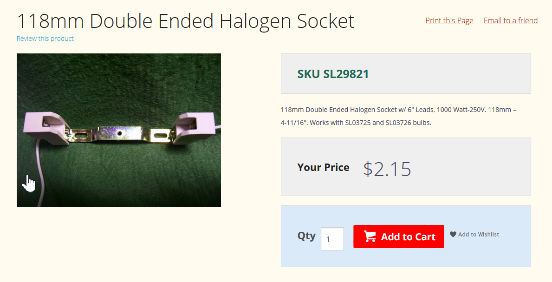Focus the Qty quantity input field
Screen dimensions: 552x282
(332, 239)
